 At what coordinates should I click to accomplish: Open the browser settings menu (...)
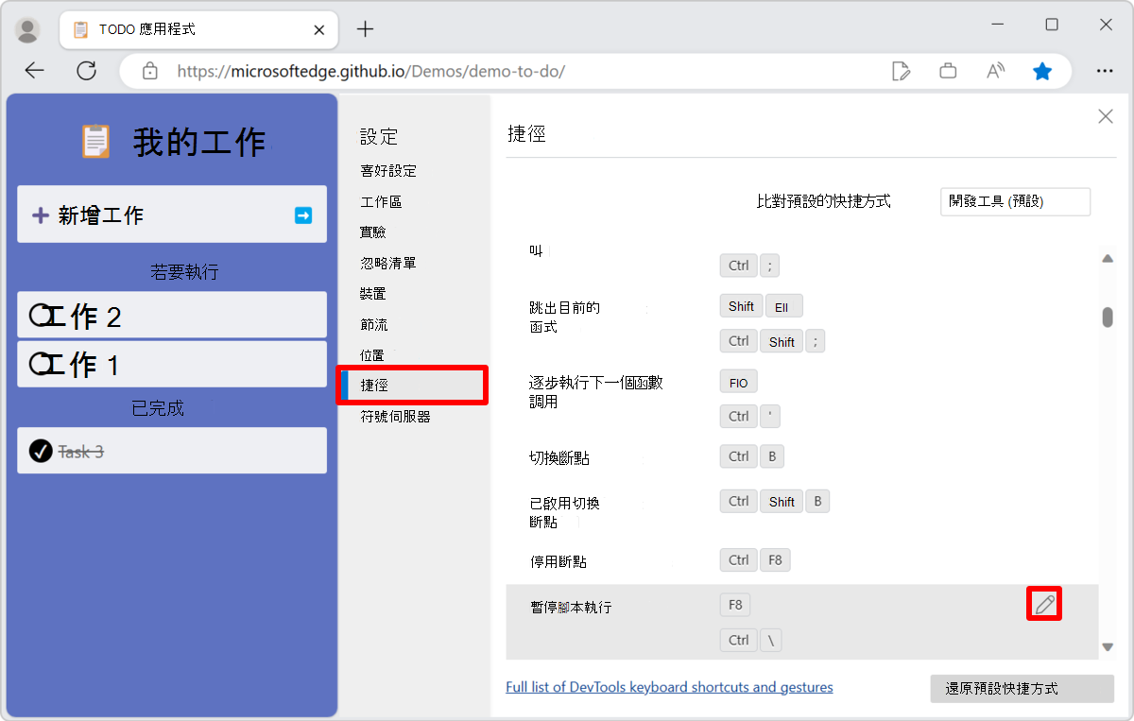click(1104, 70)
